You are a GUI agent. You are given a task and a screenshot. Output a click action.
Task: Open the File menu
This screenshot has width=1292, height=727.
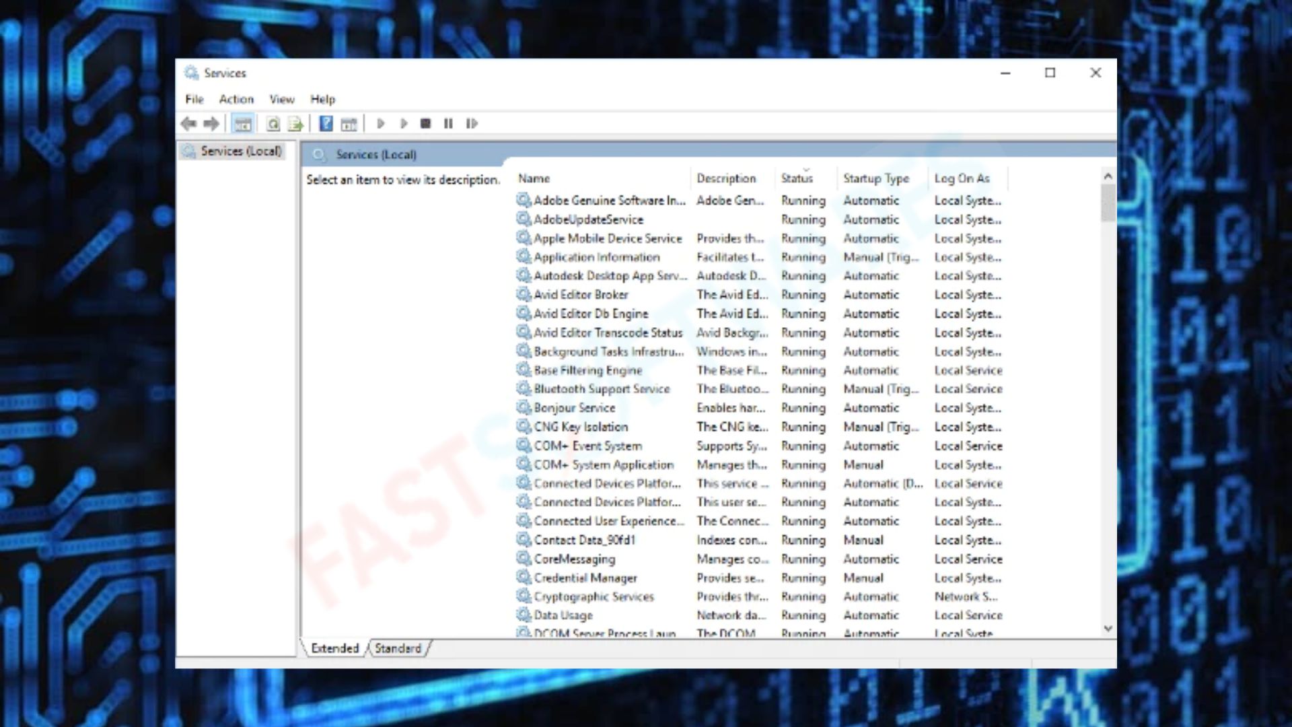point(194,99)
